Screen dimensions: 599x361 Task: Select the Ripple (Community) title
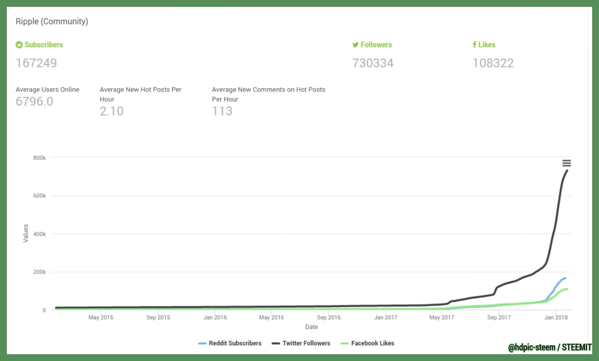tap(52, 21)
